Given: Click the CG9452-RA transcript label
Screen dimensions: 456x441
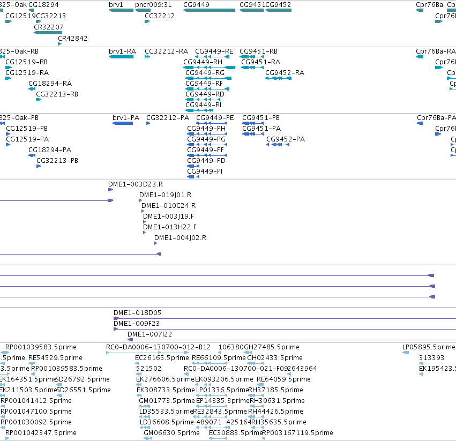Looking at the screenshot, I should click(x=285, y=73).
